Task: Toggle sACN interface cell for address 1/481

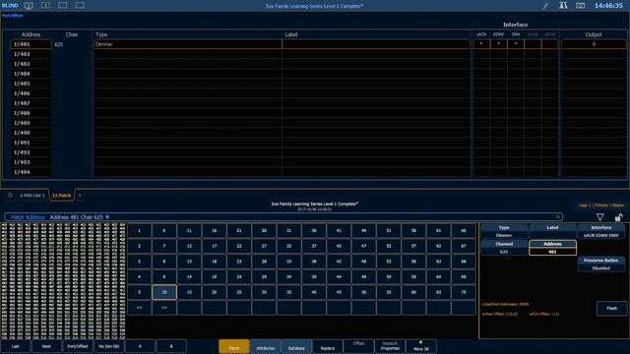Action: (481, 44)
